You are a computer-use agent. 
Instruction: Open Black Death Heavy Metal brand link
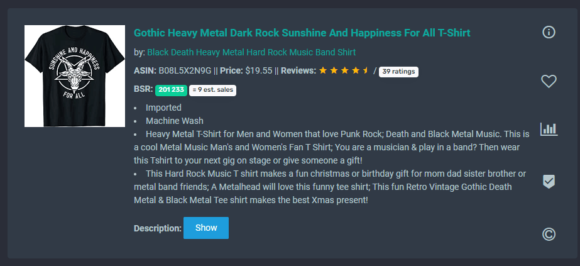pyautogui.click(x=251, y=52)
